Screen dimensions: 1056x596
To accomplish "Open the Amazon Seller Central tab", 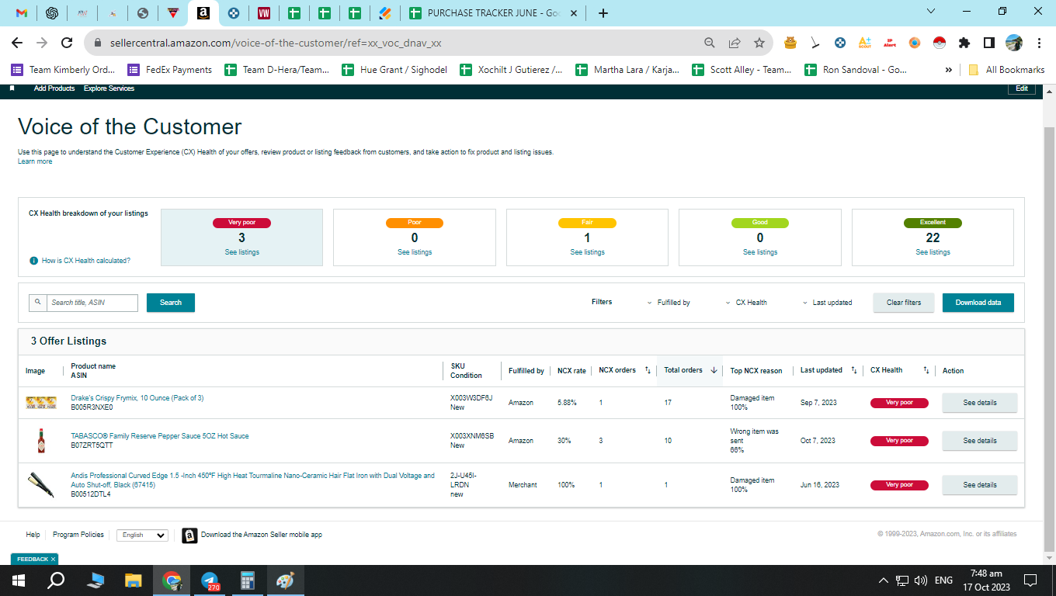I will [x=203, y=13].
